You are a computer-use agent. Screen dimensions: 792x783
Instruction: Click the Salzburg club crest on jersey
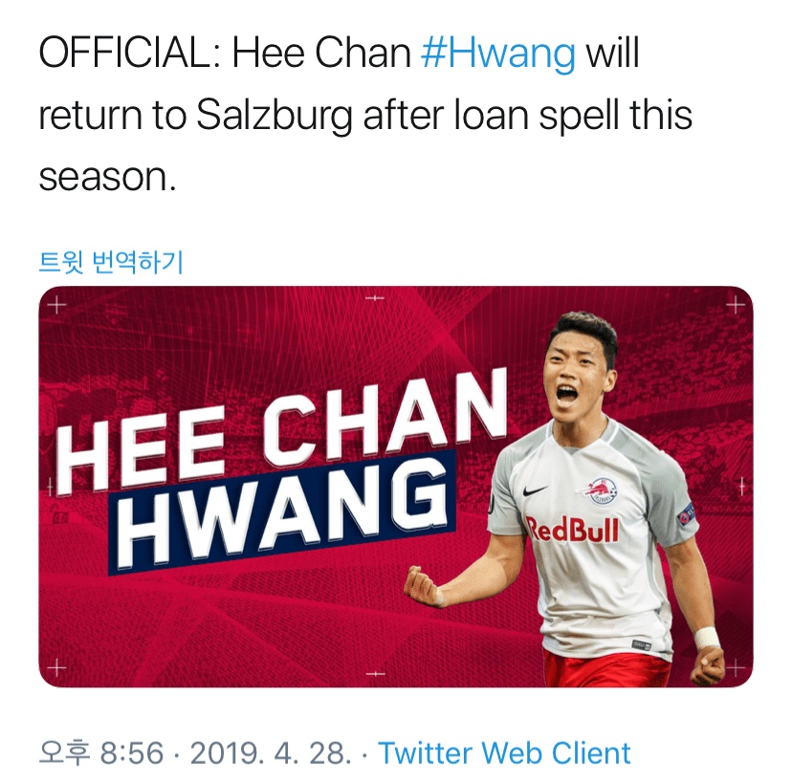point(600,490)
